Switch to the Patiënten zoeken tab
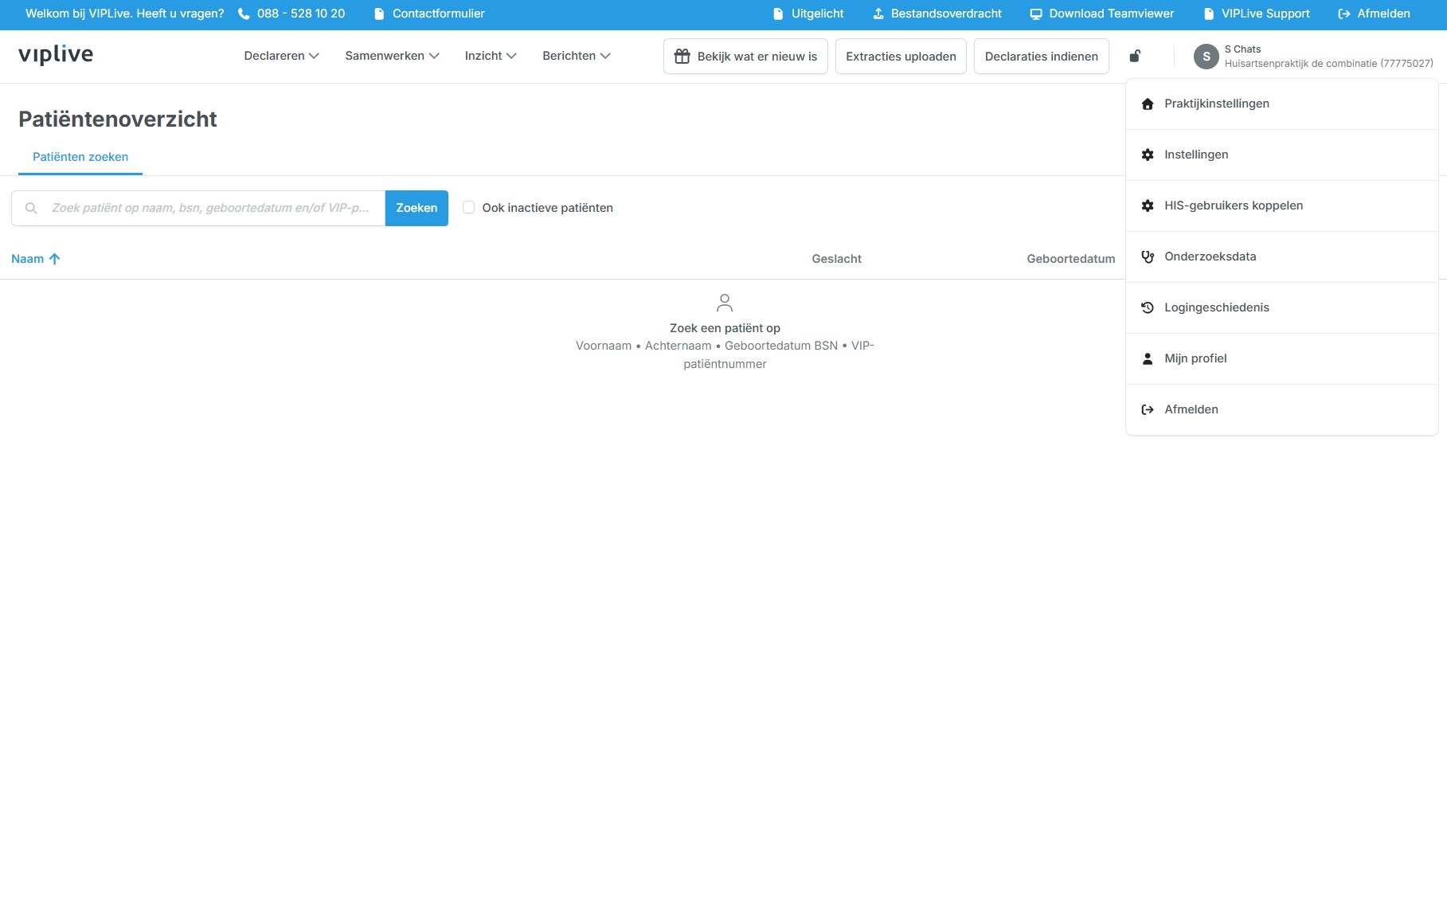 tap(80, 157)
